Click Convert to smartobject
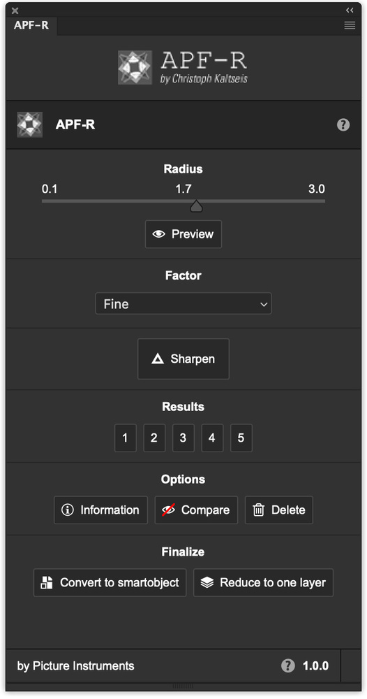 110,583
